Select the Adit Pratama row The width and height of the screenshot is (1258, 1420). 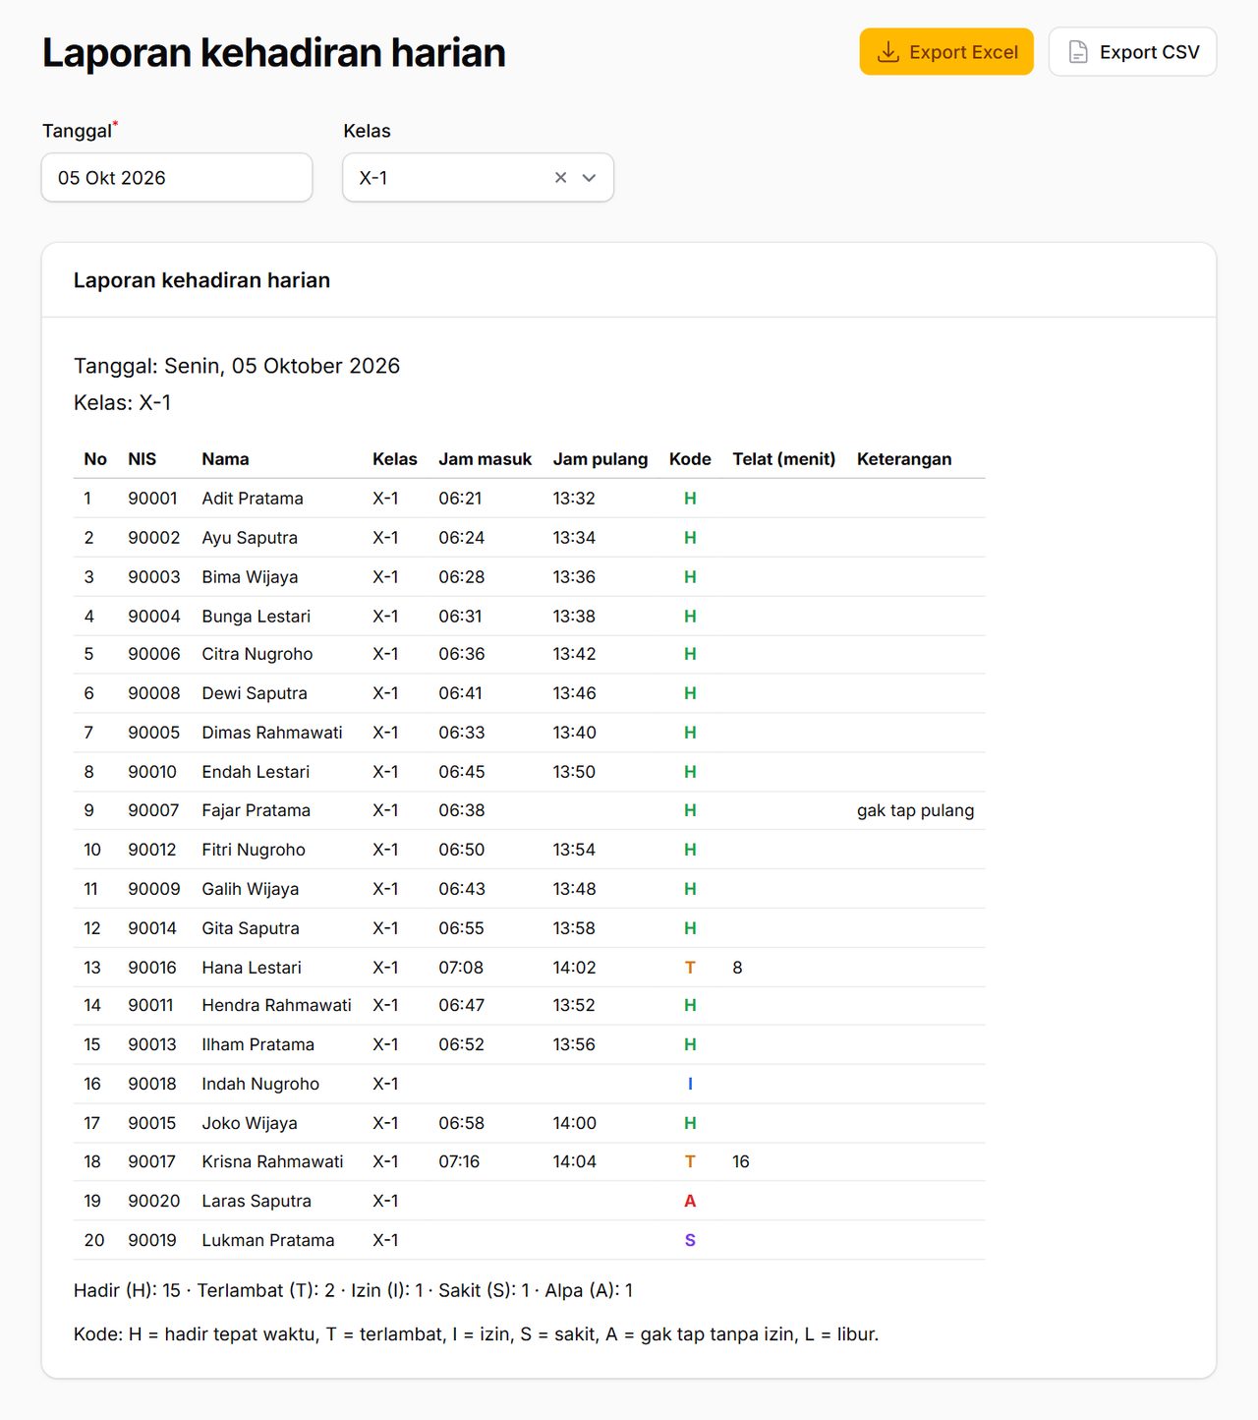529,499
